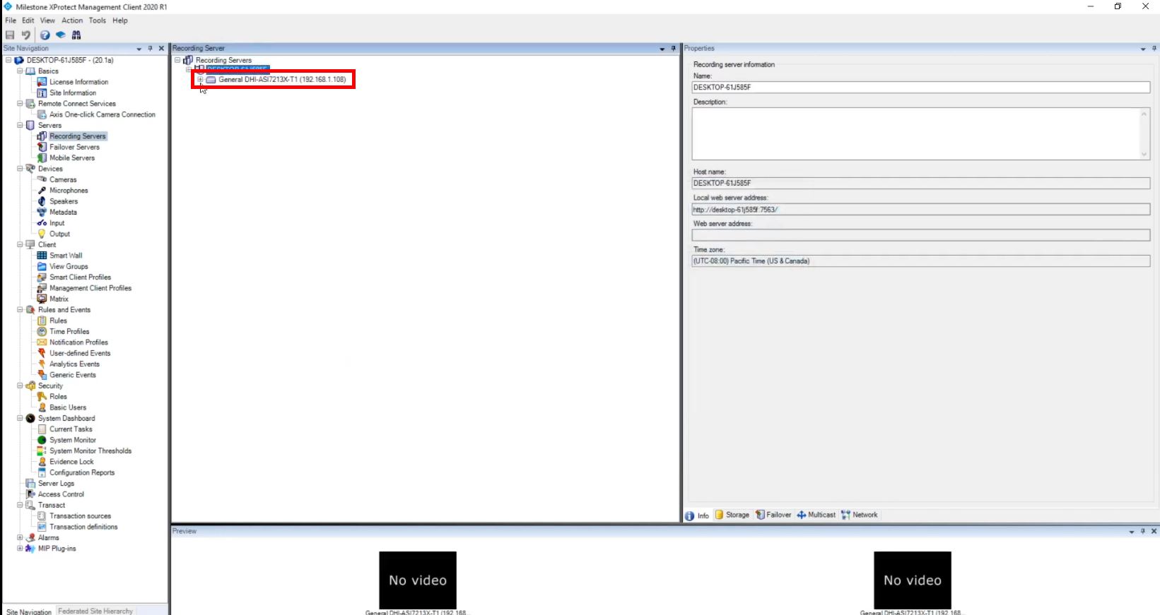Pin the Site Navigation panel
This screenshot has height=615, width=1160.
point(150,49)
